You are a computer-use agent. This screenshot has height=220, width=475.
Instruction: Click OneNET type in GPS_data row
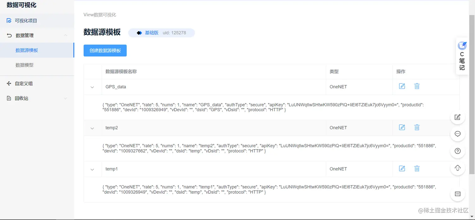338,86
